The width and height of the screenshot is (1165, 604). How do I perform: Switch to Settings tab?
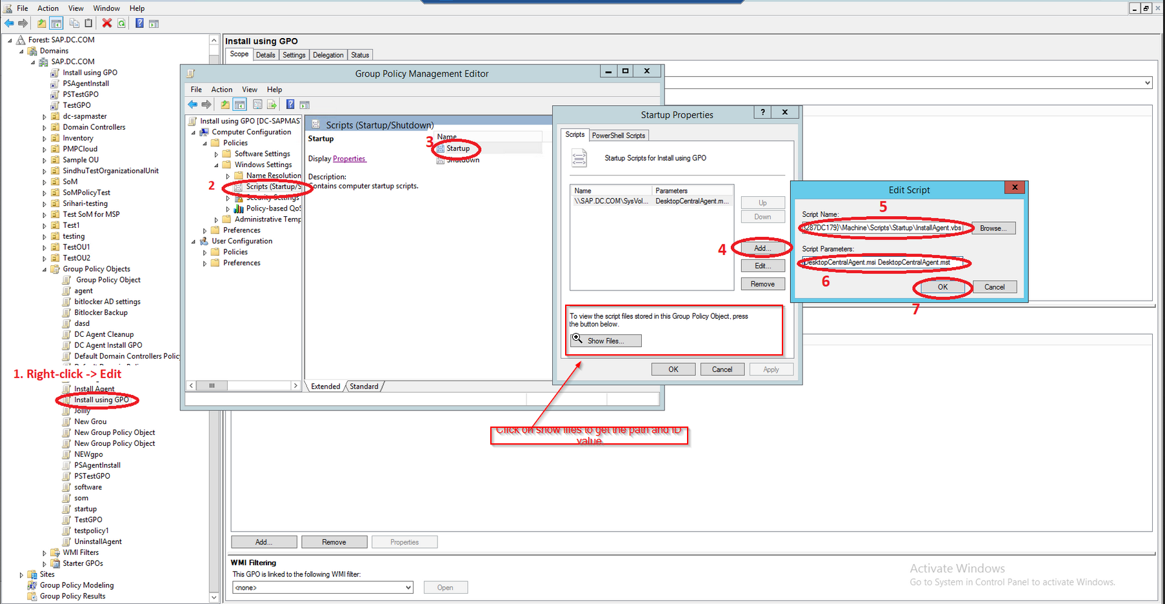[x=294, y=55]
